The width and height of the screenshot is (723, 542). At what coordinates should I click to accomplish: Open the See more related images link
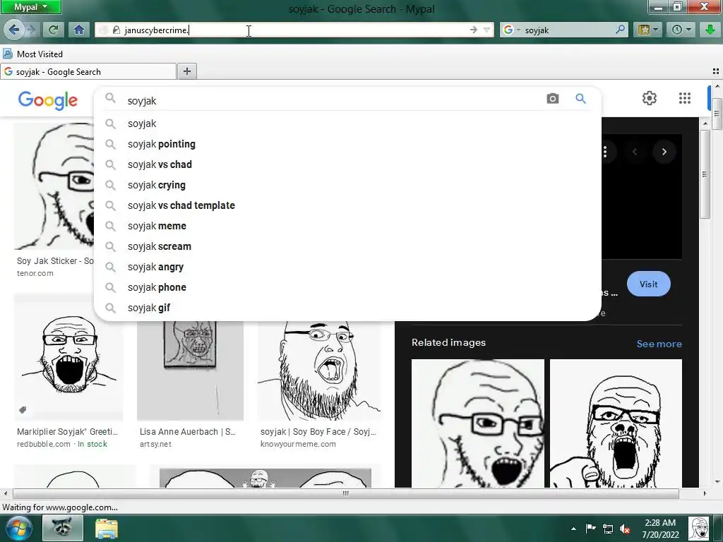tap(659, 344)
